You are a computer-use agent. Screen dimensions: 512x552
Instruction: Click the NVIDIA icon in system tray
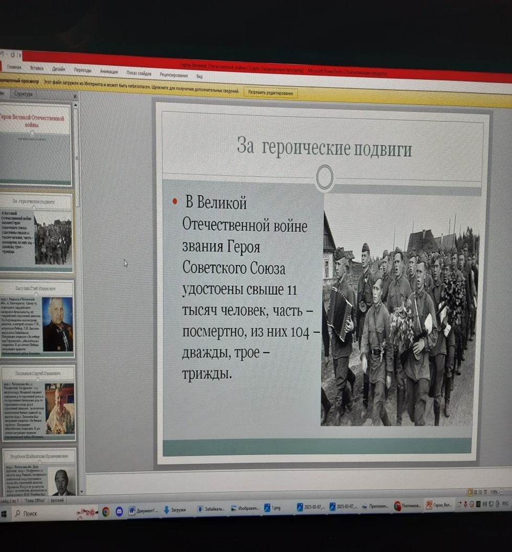pyautogui.click(x=478, y=504)
